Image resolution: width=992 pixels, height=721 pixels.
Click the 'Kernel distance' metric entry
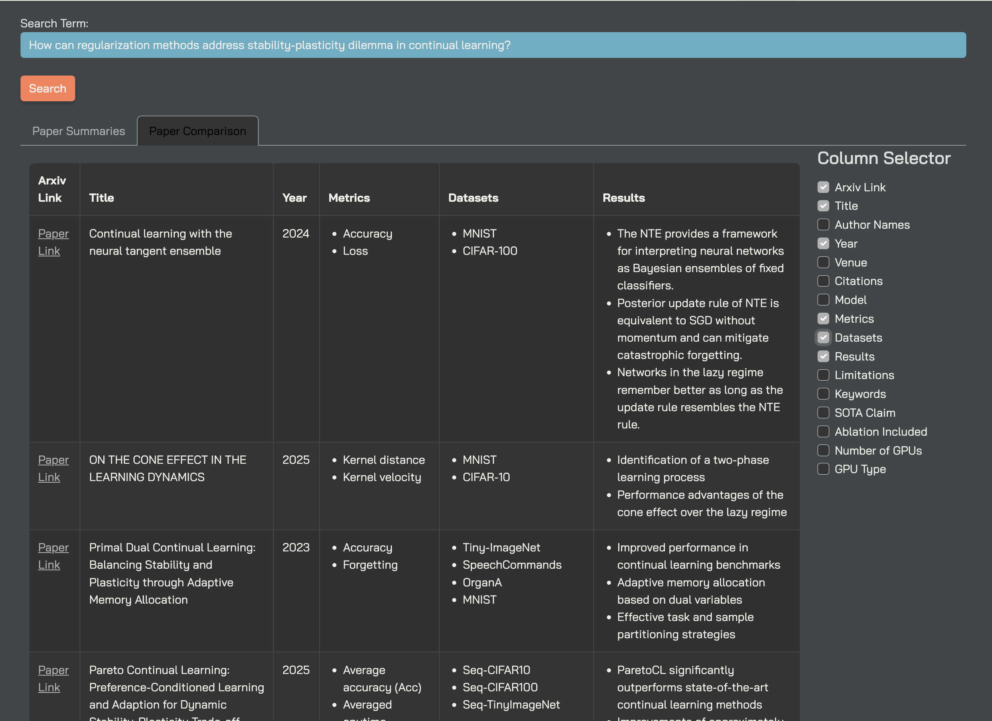coord(383,460)
